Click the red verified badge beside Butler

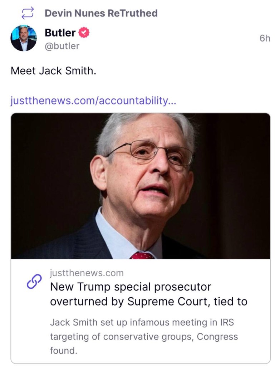84,33
